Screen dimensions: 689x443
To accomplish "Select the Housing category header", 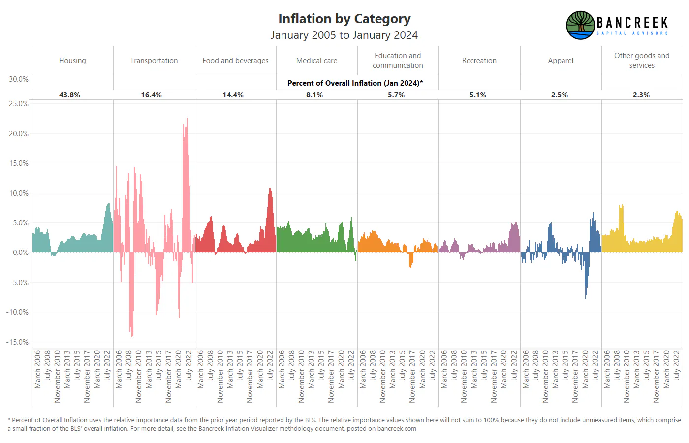I will click(x=72, y=61).
